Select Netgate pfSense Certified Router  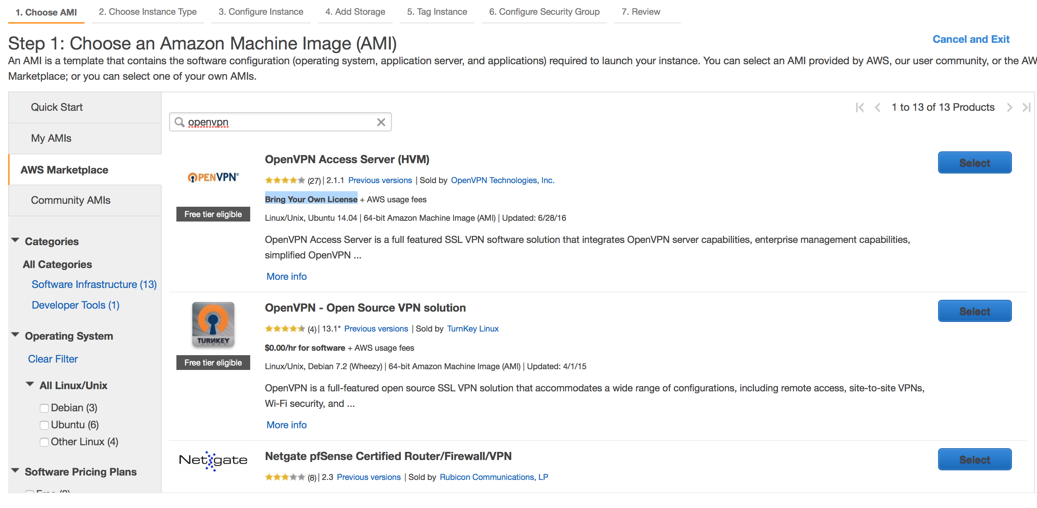click(975, 459)
